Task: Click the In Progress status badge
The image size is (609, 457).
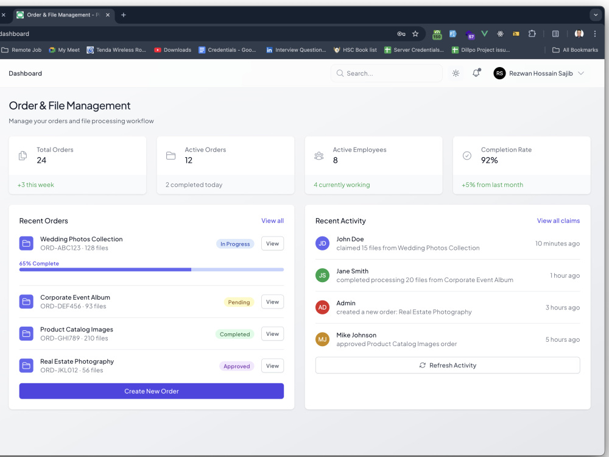Action: tap(235, 244)
